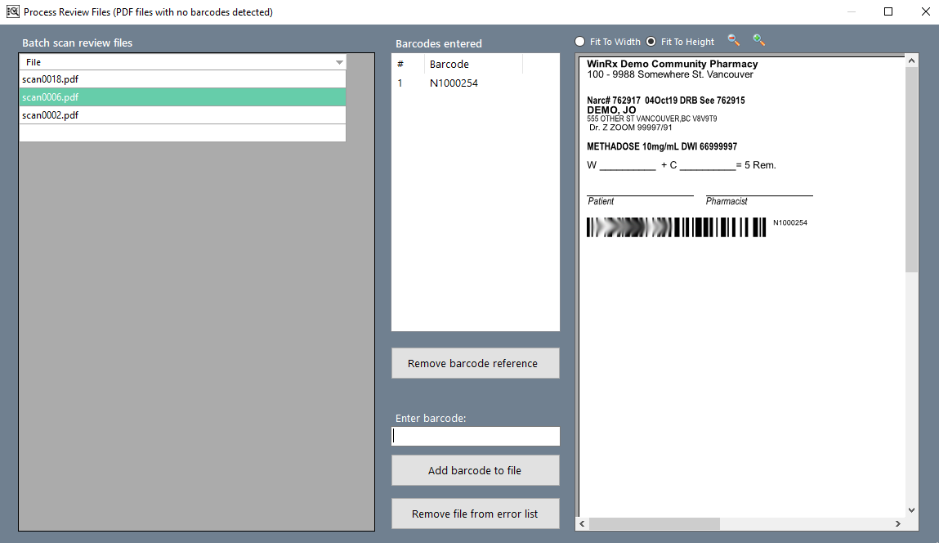Click the preview scroll left arrow

click(x=583, y=523)
